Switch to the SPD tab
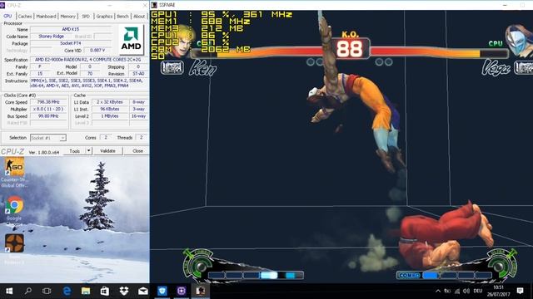Screen dimensions: 533x299 coord(86,16)
